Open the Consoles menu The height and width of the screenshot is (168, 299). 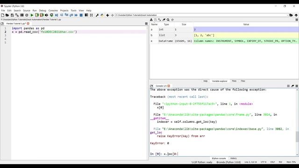(53, 10)
